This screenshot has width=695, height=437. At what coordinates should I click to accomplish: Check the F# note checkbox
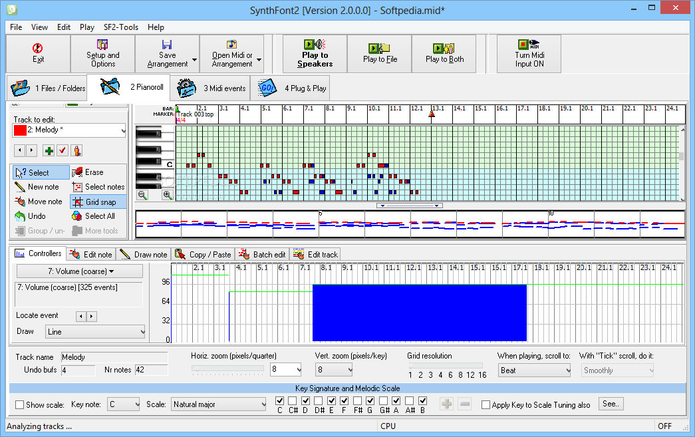[x=357, y=400]
